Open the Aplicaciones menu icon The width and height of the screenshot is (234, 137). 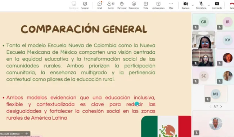click(x=158, y=4)
